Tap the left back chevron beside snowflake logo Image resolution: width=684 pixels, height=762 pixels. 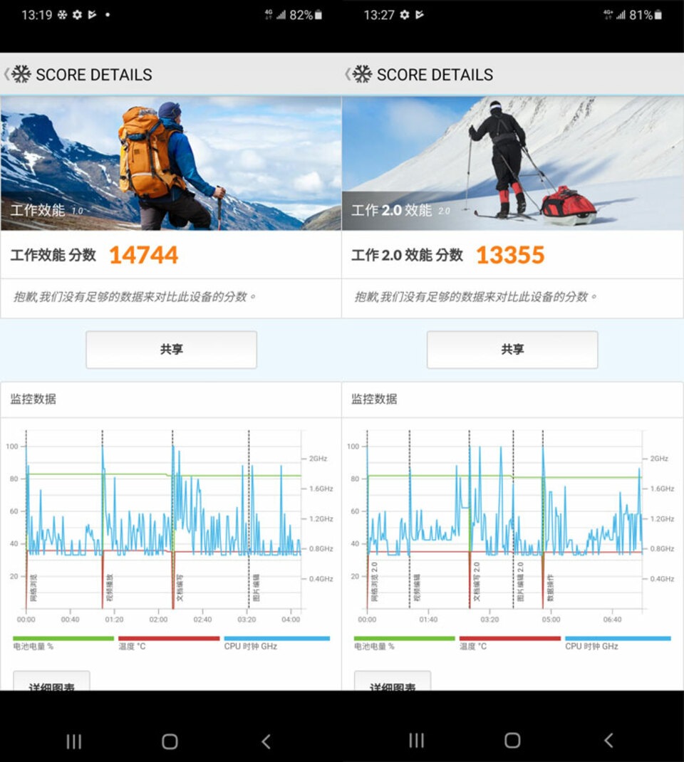pyautogui.click(x=6, y=74)
